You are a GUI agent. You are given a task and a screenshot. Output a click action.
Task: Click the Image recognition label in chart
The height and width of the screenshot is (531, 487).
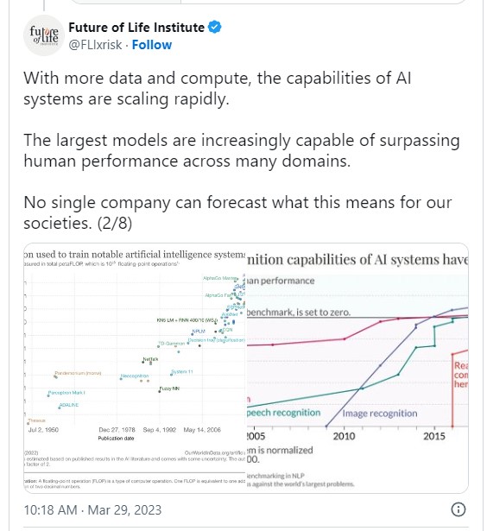point(380,414)
